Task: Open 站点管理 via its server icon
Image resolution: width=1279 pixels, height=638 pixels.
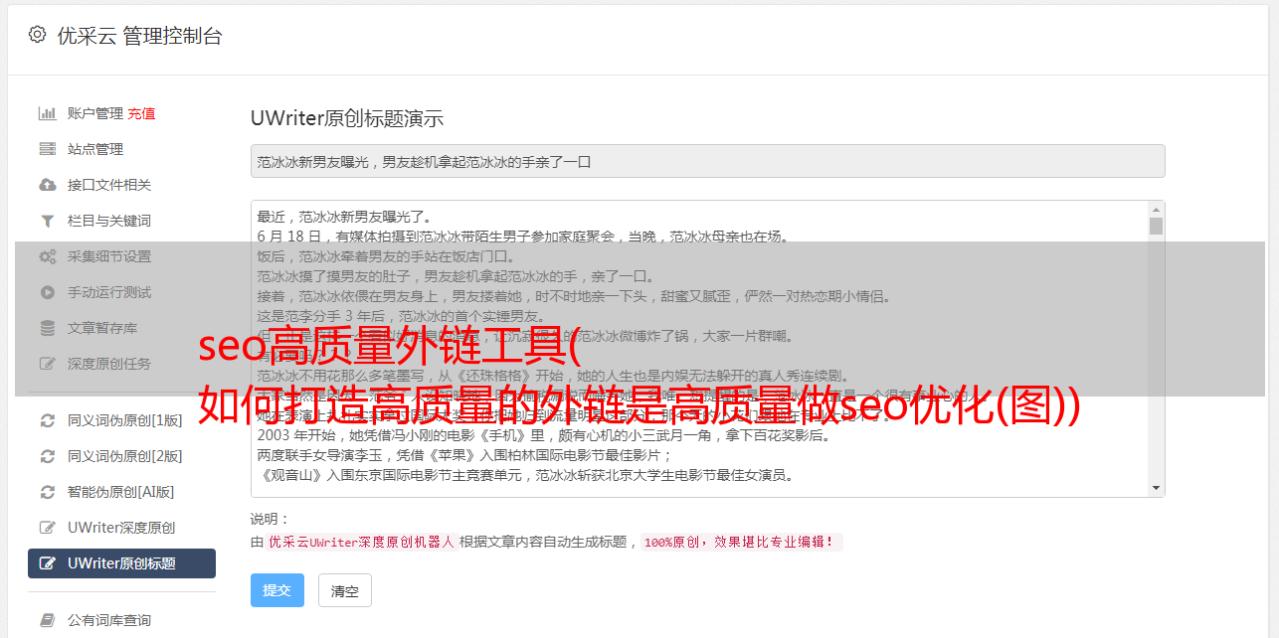Action: click(x=47, y=149)
